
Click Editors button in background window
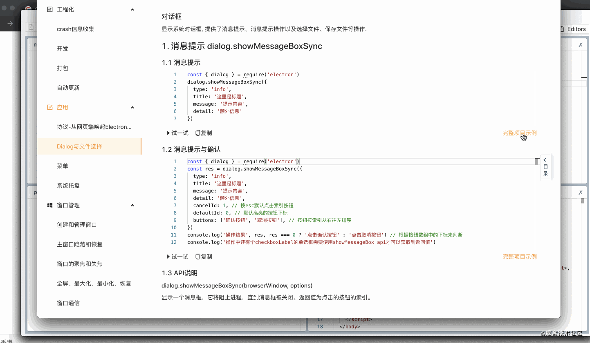click(x=573, y=29)
